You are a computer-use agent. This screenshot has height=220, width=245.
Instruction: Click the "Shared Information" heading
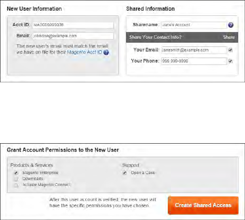[150, 8]
